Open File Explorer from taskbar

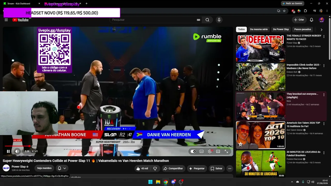pos(158,182)
